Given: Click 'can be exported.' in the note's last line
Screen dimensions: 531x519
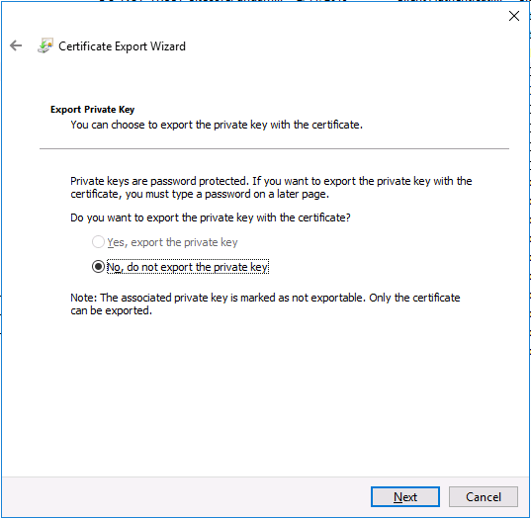Looking at the screenshot, I should (x=112, y=310).
